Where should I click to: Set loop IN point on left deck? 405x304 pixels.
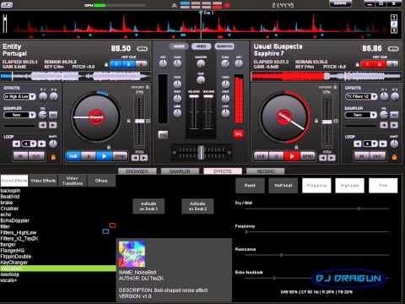(x=21, y=156)
